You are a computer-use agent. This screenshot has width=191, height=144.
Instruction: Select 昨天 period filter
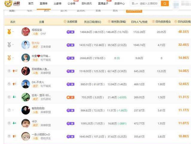pos(47,10)
